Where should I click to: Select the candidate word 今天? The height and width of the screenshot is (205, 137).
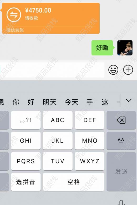coord(72,102)
